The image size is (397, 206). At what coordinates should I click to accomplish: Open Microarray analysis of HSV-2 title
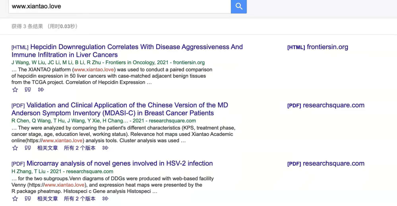coord(119,163)
